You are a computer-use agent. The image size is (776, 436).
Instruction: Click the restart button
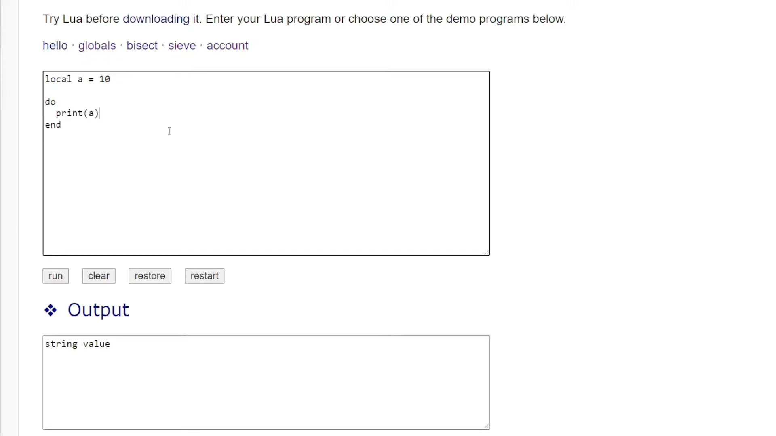point(205,276)
